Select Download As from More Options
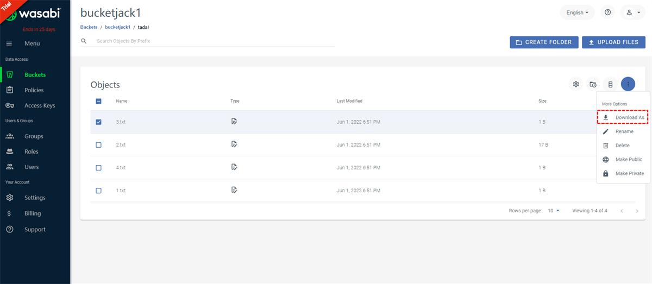652x284 pixels. click(623, 117)
